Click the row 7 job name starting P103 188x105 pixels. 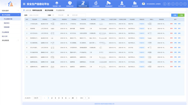[34, 52]
